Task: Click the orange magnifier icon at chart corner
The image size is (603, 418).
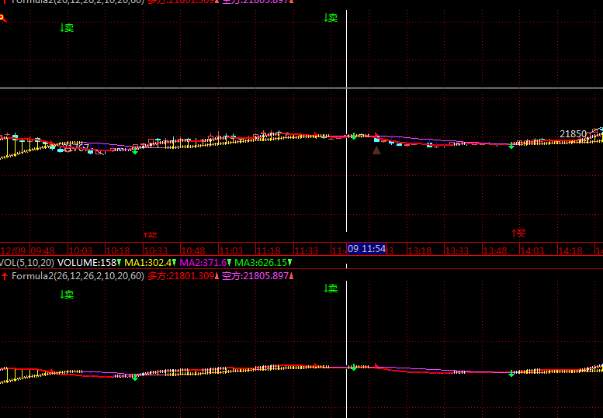Action: (2, 18)
